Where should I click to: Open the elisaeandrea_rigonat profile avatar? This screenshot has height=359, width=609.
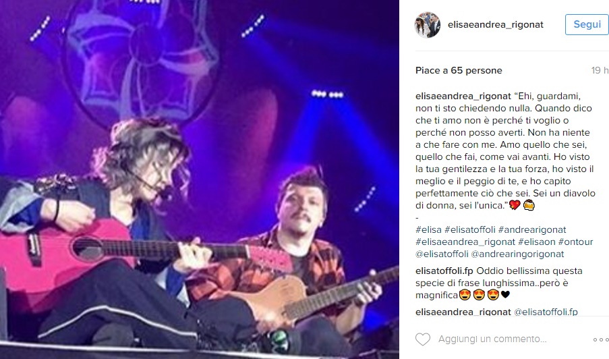[428, 25]
